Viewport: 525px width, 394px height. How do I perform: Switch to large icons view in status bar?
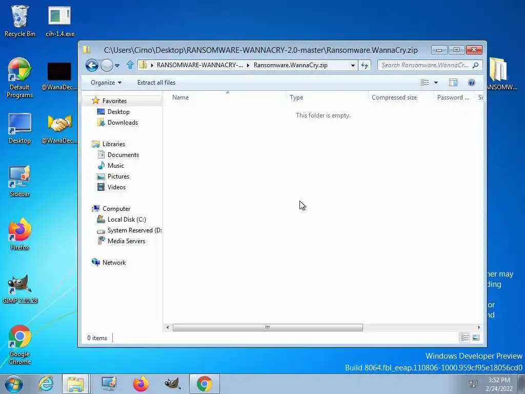point(476,338)
